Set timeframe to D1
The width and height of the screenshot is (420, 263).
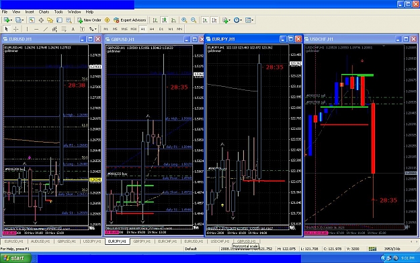tap(161, 29)
